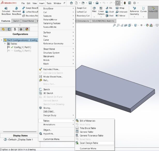The height and width of the screenshot is (151, 159).
Task: Open the Tools menu
Action: click(49, 3)
